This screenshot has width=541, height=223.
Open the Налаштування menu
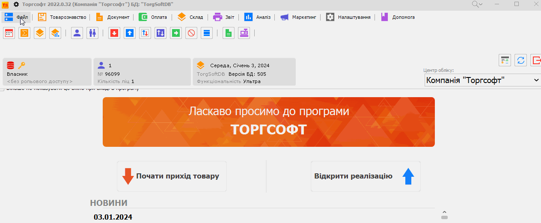pos(348,17)
